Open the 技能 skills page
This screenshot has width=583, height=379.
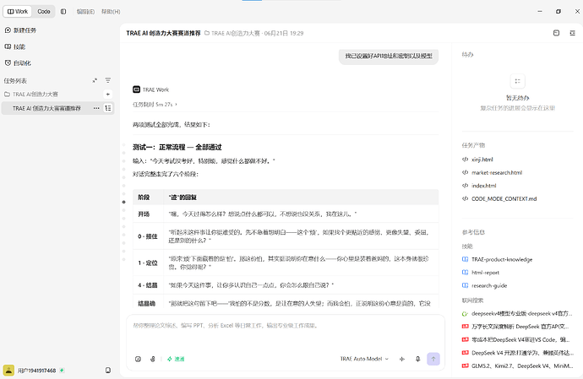pos(15,46)
